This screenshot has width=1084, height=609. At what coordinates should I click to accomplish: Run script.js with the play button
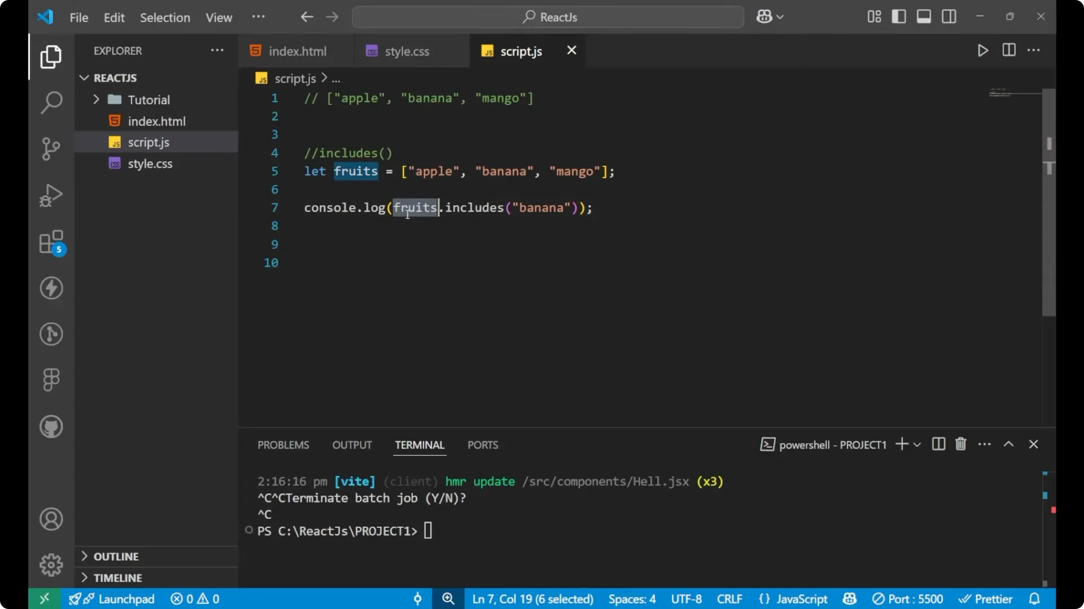click(982, 50)
